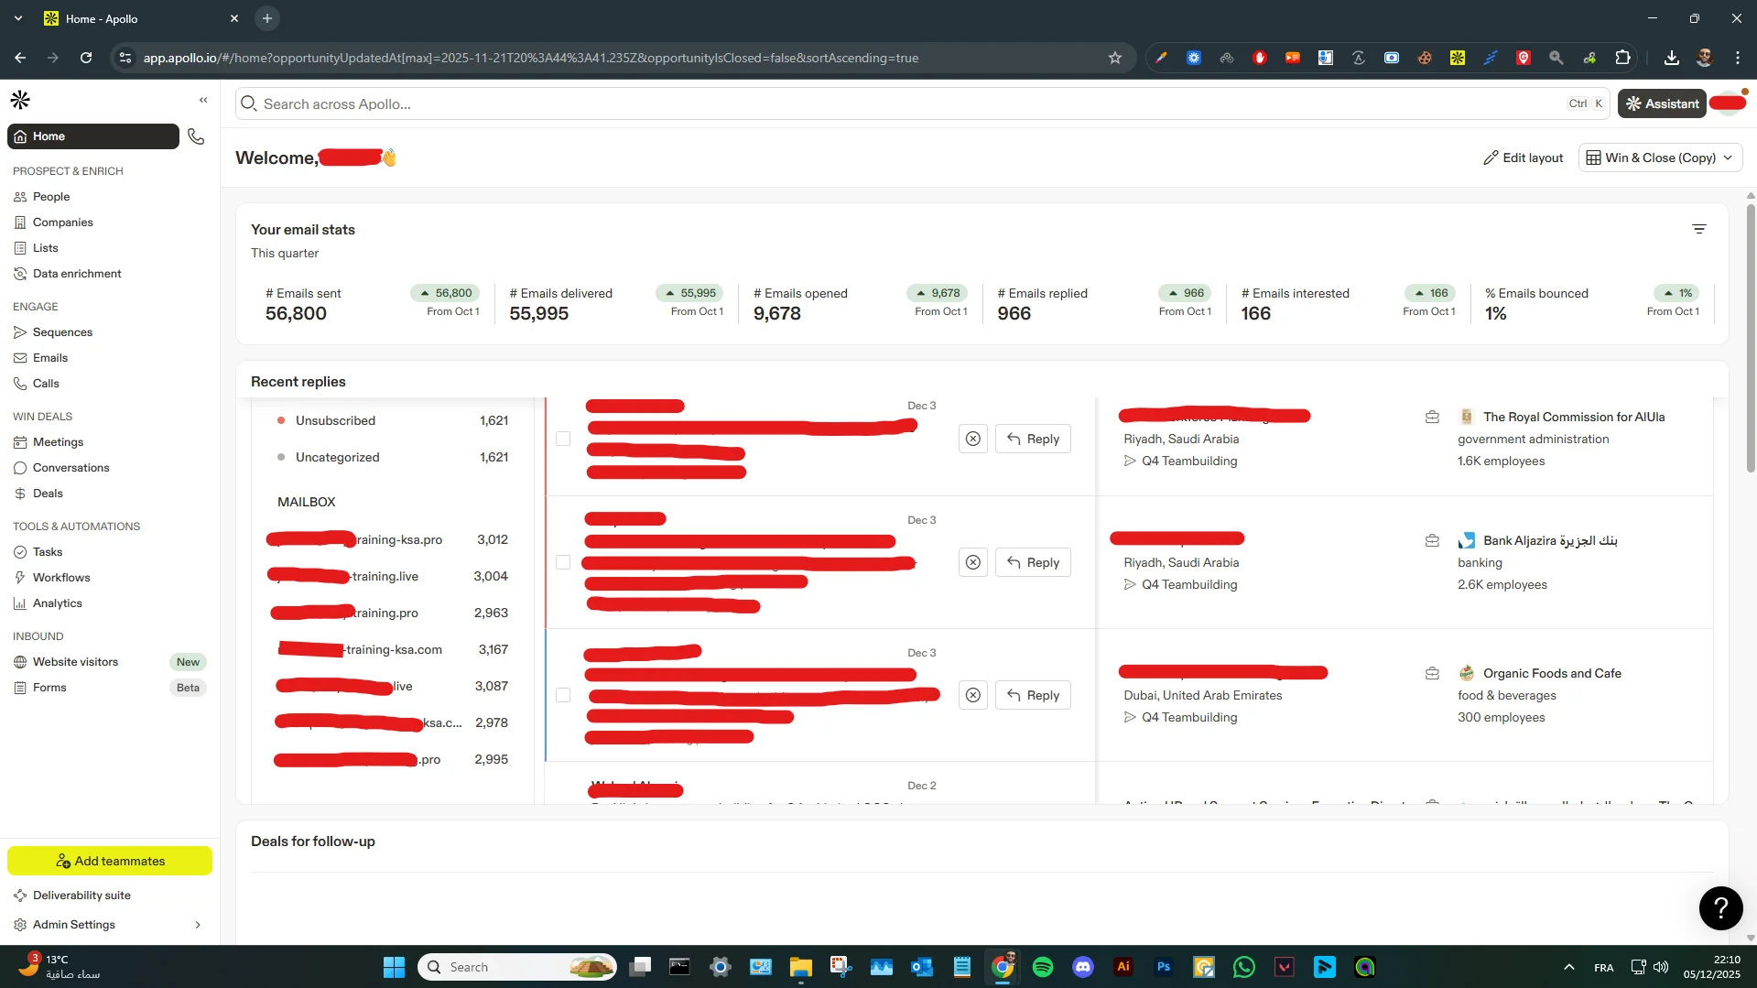Screen dimensions: 1757x988
Task: Open The Royal Commission for AlUla company
Action: [1574, 417]
